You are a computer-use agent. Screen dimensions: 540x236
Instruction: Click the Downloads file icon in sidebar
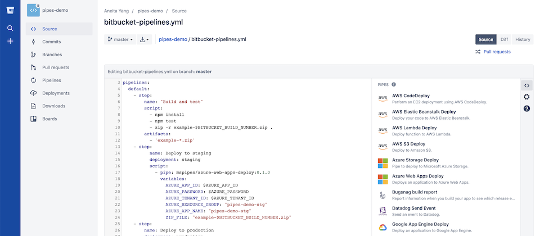click(33, 106)
